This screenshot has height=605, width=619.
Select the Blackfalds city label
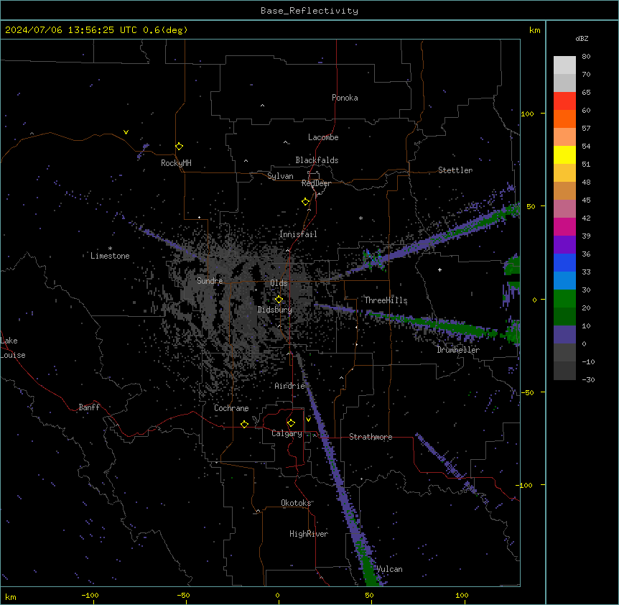[x=317, y=160]
